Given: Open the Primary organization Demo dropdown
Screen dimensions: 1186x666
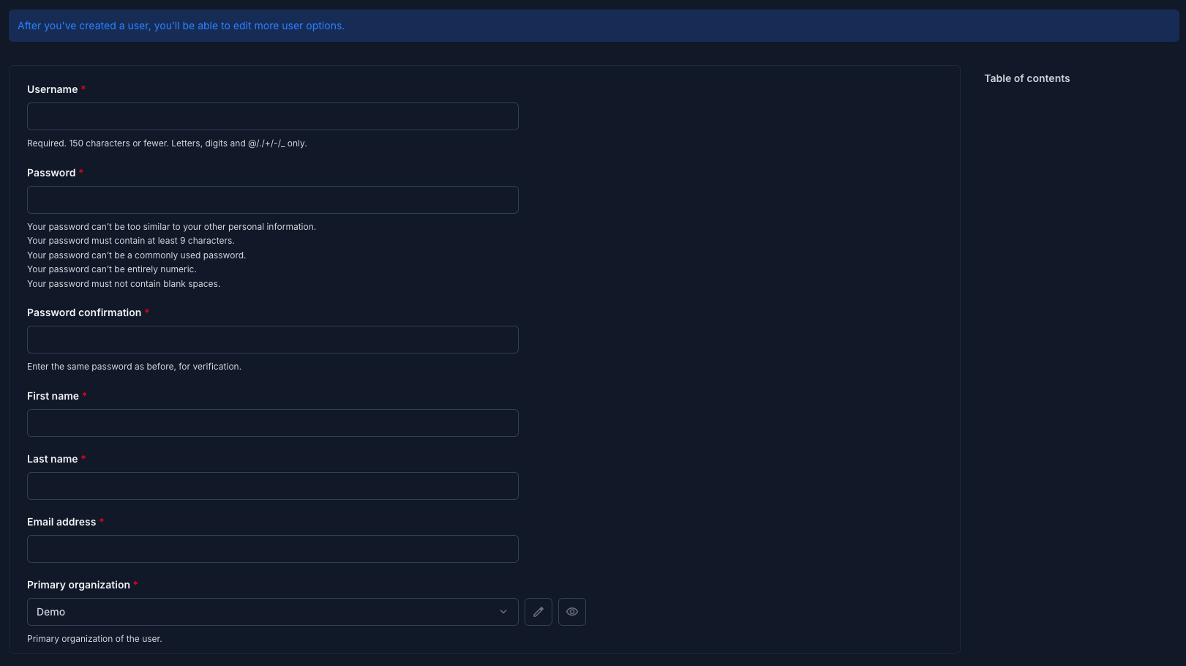Looking at the screenshot, I should tap(273, 612).
